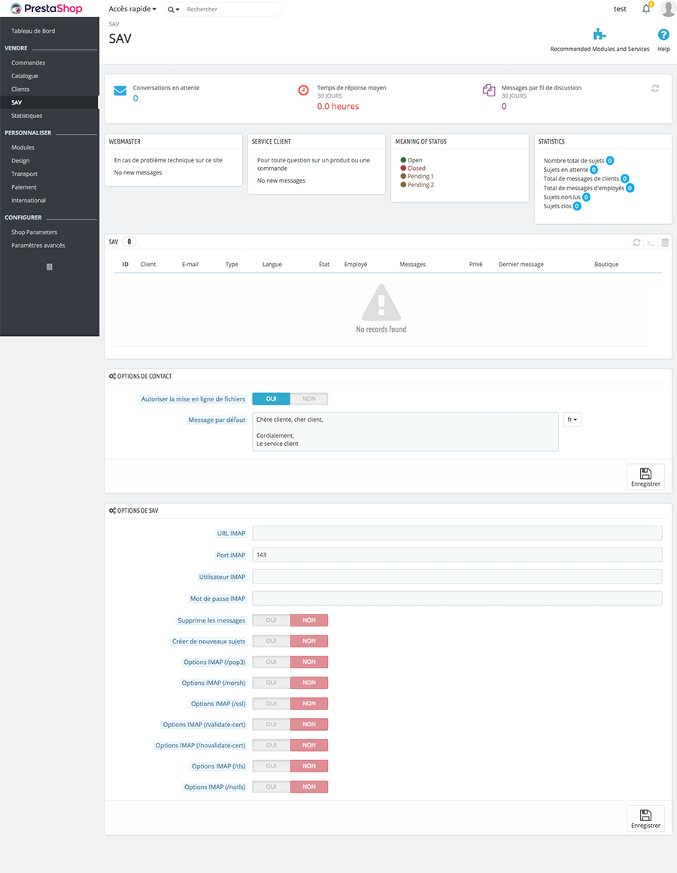The height and width of the screenshot is (873, 677).
Task: Refresh the KPI statistics row
Action: (655, 89)
